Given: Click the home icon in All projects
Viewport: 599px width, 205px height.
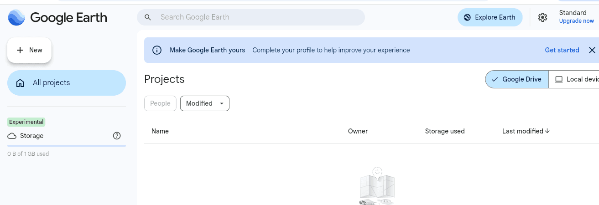Looking at the screenshot, I should point(20,83).
